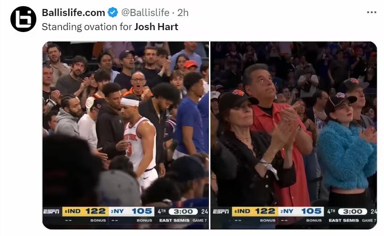Click the Ballislife.com display name
The width and height of the screenshot is (384, 236).
[74, 12]
